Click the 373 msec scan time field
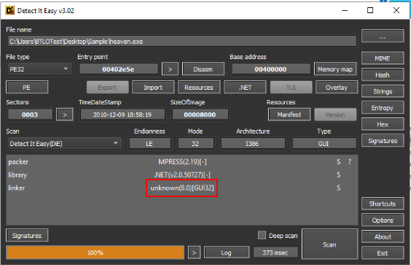The width and height of the screenshot is (411, 265). pos(275,253)
